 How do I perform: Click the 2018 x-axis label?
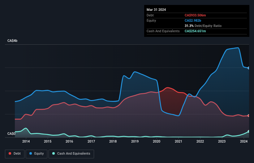coord(113,141)
